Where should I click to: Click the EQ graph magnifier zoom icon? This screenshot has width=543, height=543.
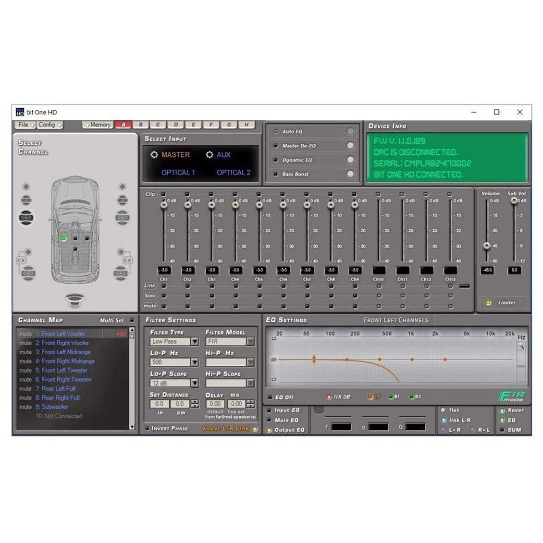(521, 346)
